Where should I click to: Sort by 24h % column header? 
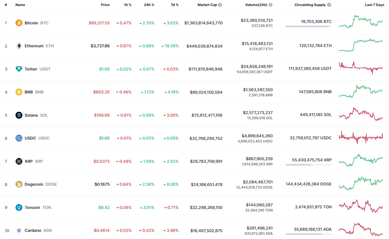149,5
